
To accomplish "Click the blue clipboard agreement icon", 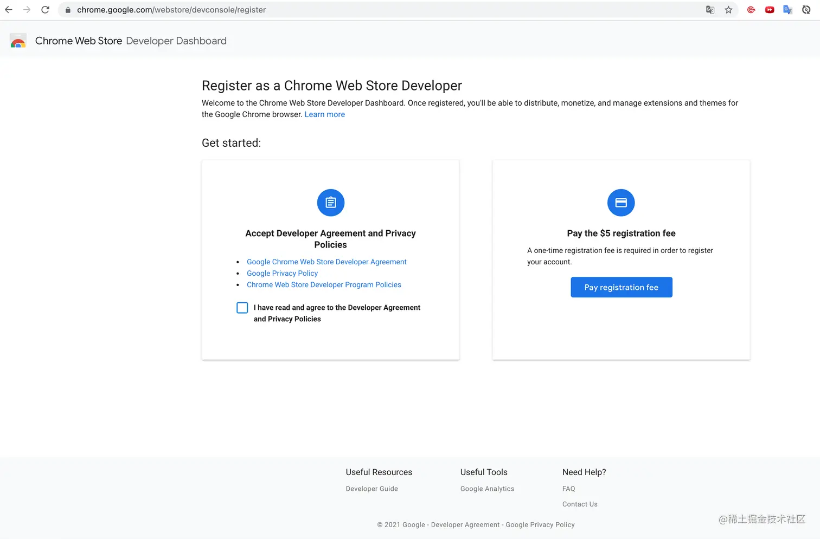I will point(331,203).
